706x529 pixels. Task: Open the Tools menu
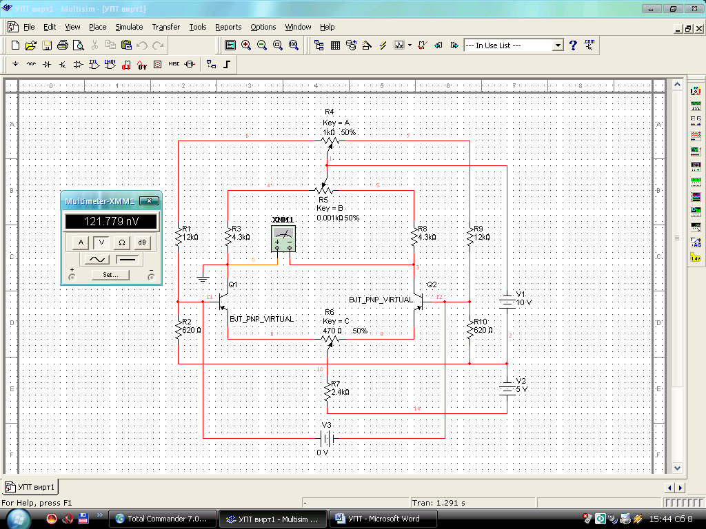[198, 27]
